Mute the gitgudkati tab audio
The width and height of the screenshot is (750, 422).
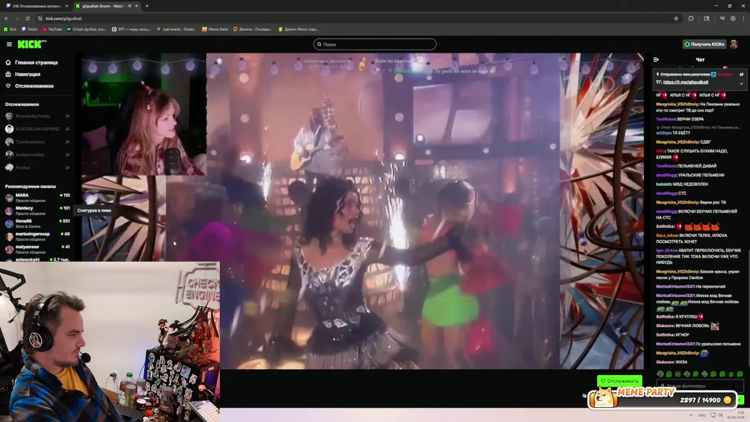(129, 6)
